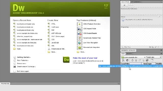Viewport: 163px width, 91px height.
Task: Select the Files tab
Action: coord(123,54)
